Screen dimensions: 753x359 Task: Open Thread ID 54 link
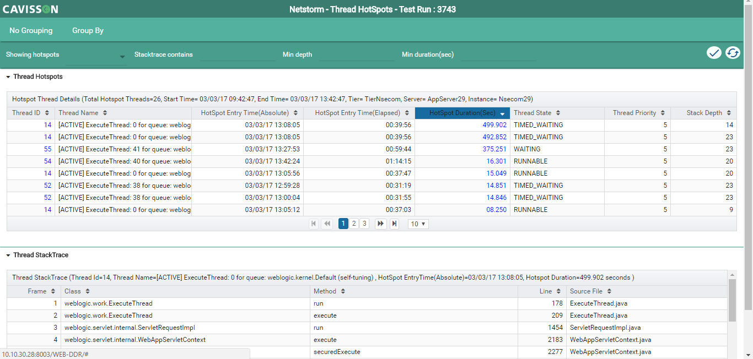47,161
